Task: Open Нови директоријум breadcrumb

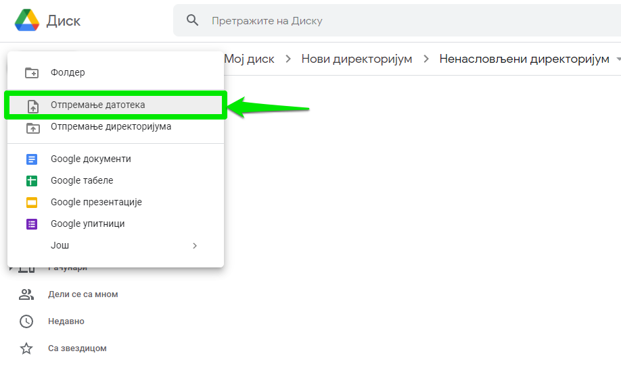Action: [x=356, y=59]
